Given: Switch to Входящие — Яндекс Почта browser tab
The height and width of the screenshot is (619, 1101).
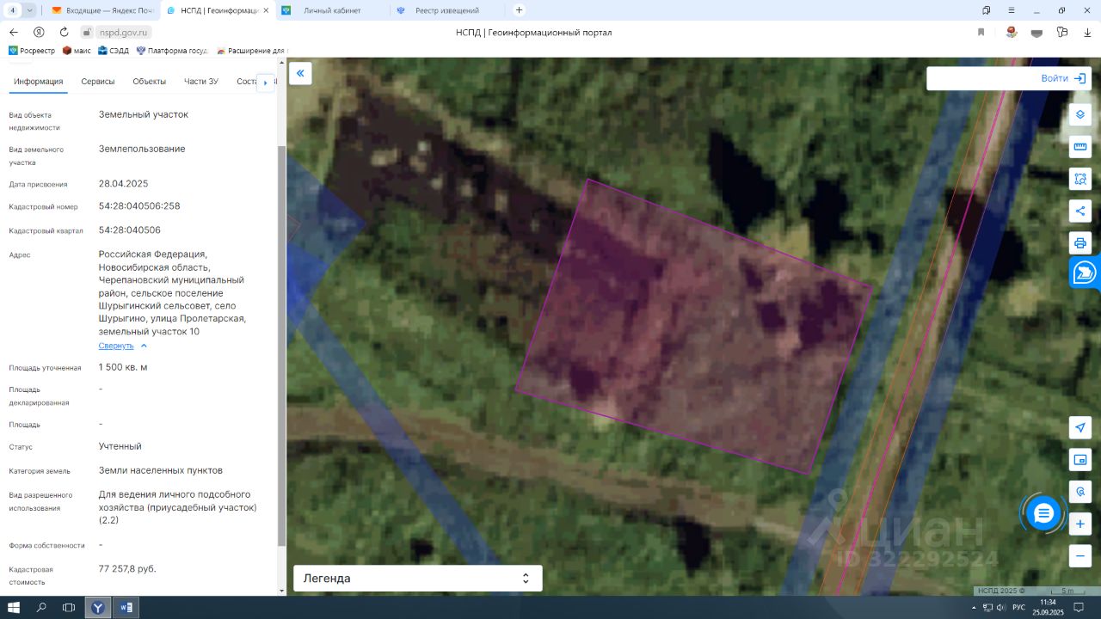Looking at the screenshot, I should point(102,10).
